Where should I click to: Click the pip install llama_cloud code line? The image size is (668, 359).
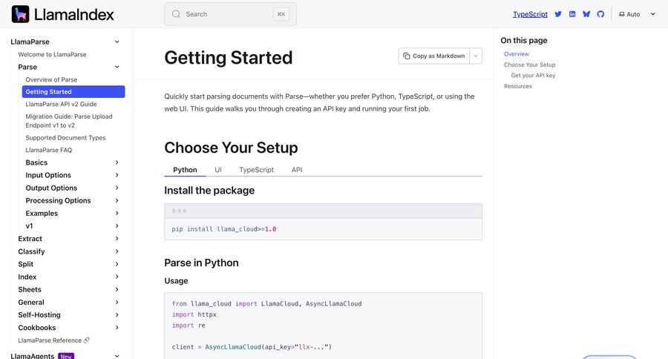click(x=223, y=229)
